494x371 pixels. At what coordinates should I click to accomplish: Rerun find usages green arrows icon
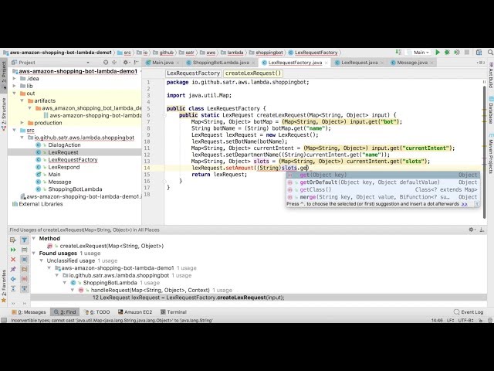coord(13,250)
